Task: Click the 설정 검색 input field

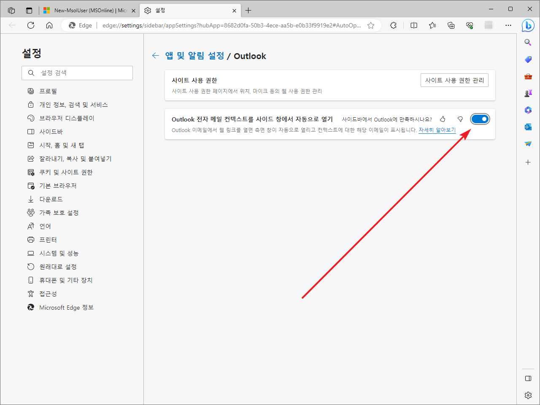Action: (77, 73)
